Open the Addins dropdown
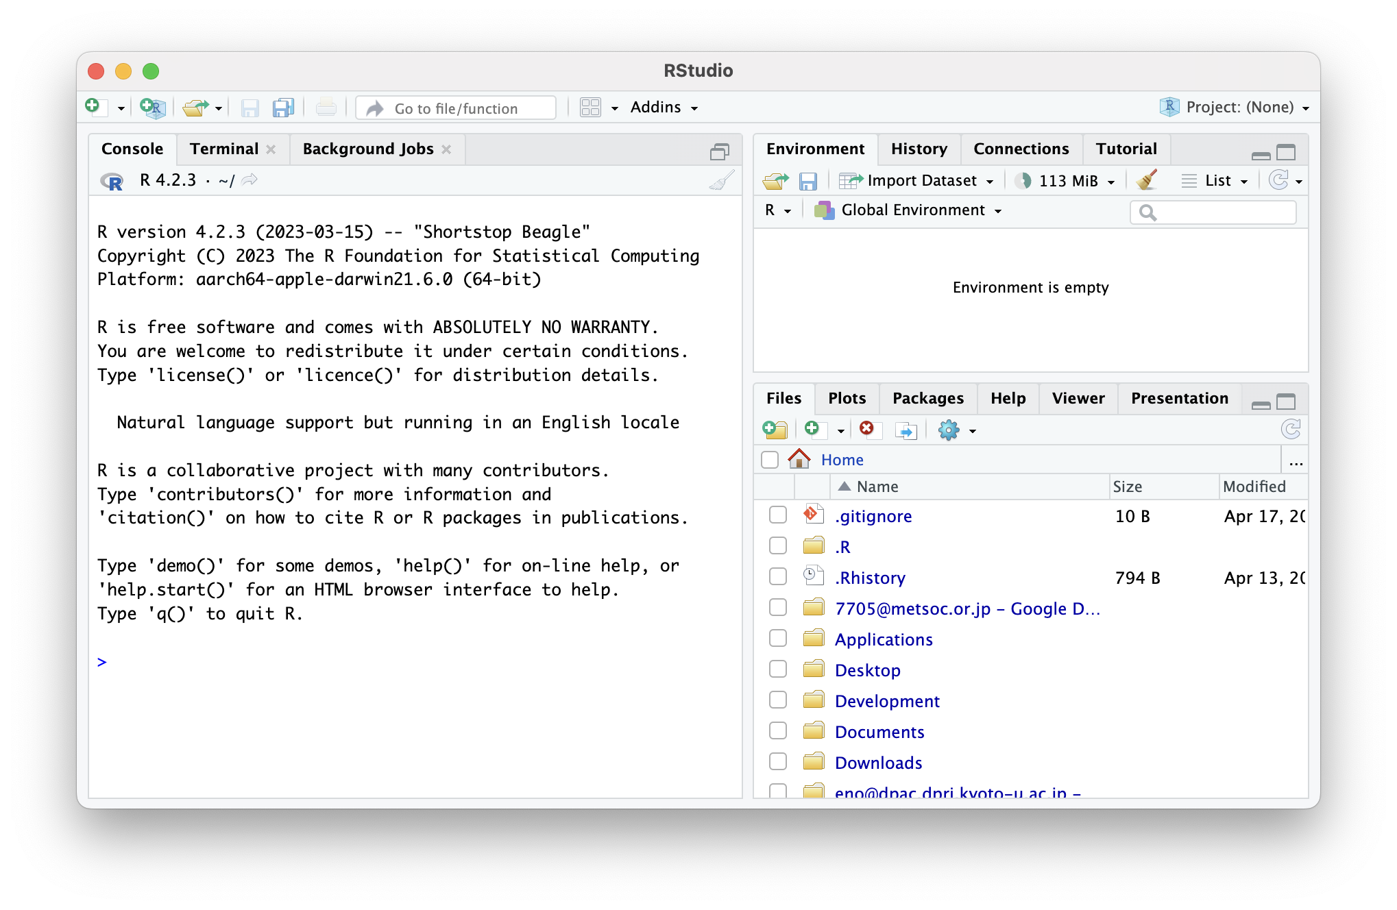This screenshot has width=1397, height=910. pyautogui.click(x=664, y=108)
